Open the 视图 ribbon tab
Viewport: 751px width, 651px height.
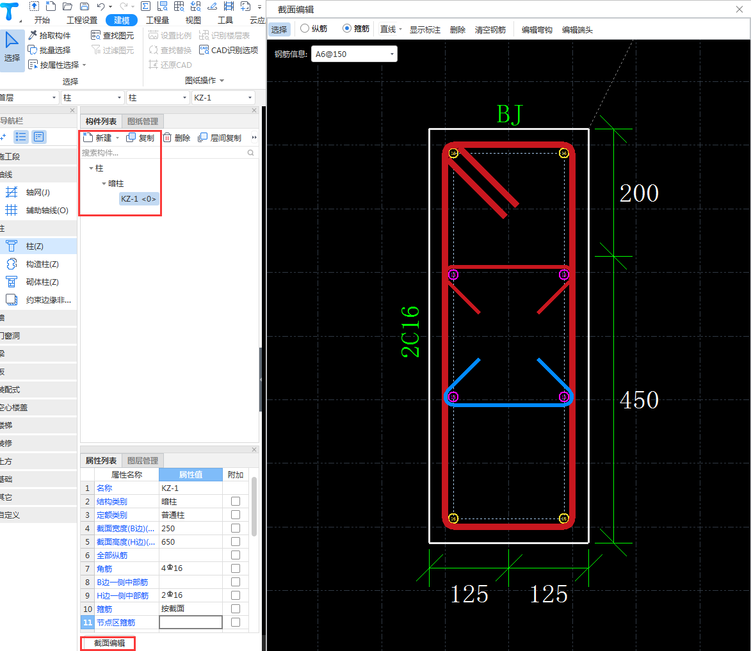[x=193, y=20]
